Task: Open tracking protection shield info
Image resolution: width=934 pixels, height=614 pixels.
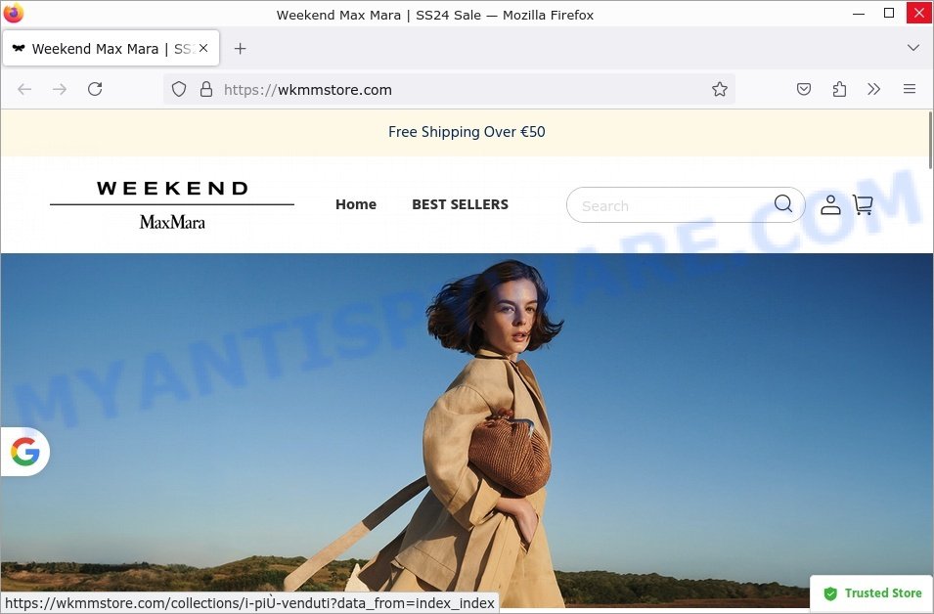Action: pos(179,89)
